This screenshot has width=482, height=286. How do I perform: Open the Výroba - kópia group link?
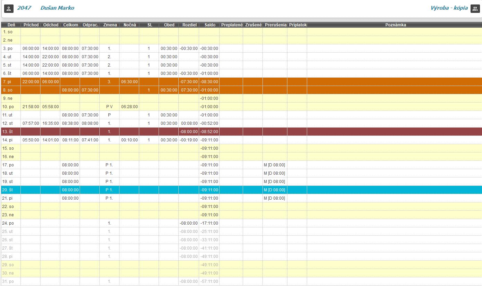point(449,8)
